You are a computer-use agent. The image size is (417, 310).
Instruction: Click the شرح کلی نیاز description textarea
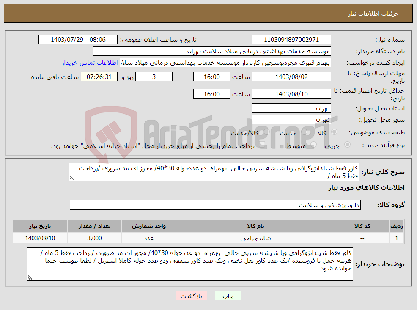[x=214, y=172]
